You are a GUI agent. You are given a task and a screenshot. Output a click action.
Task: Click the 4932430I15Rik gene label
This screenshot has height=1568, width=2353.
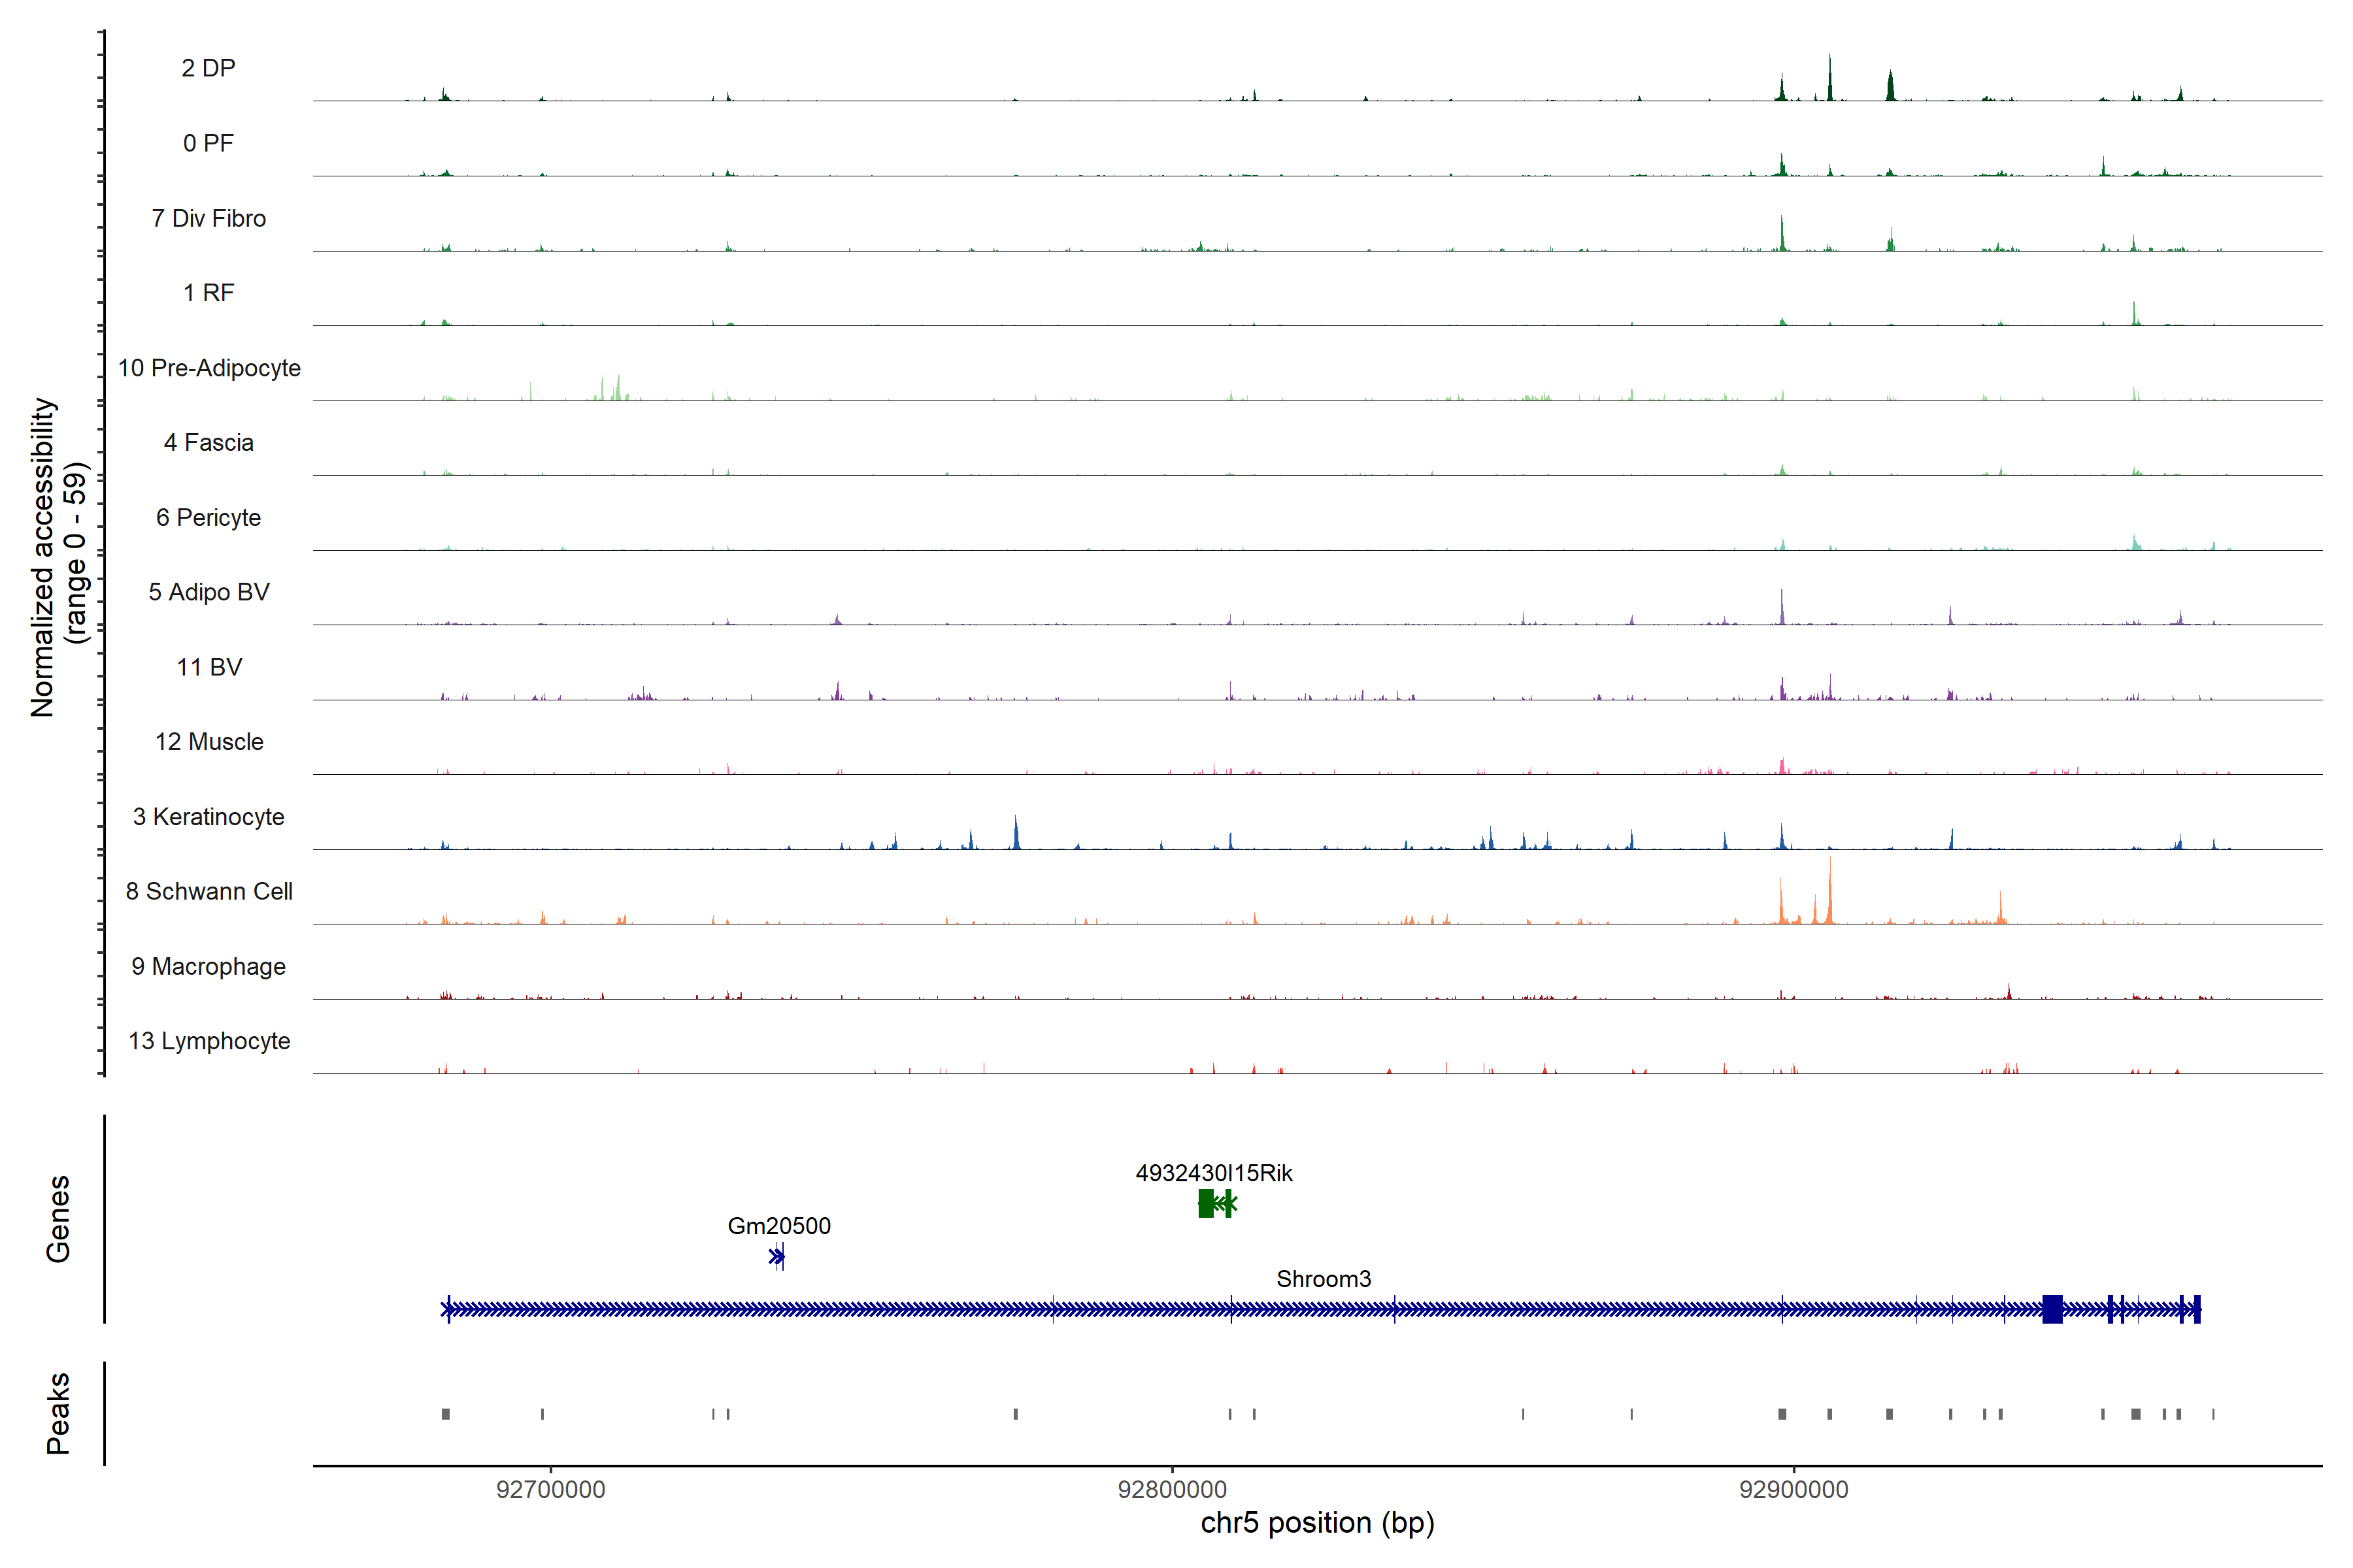[x=1214, y=1173]
